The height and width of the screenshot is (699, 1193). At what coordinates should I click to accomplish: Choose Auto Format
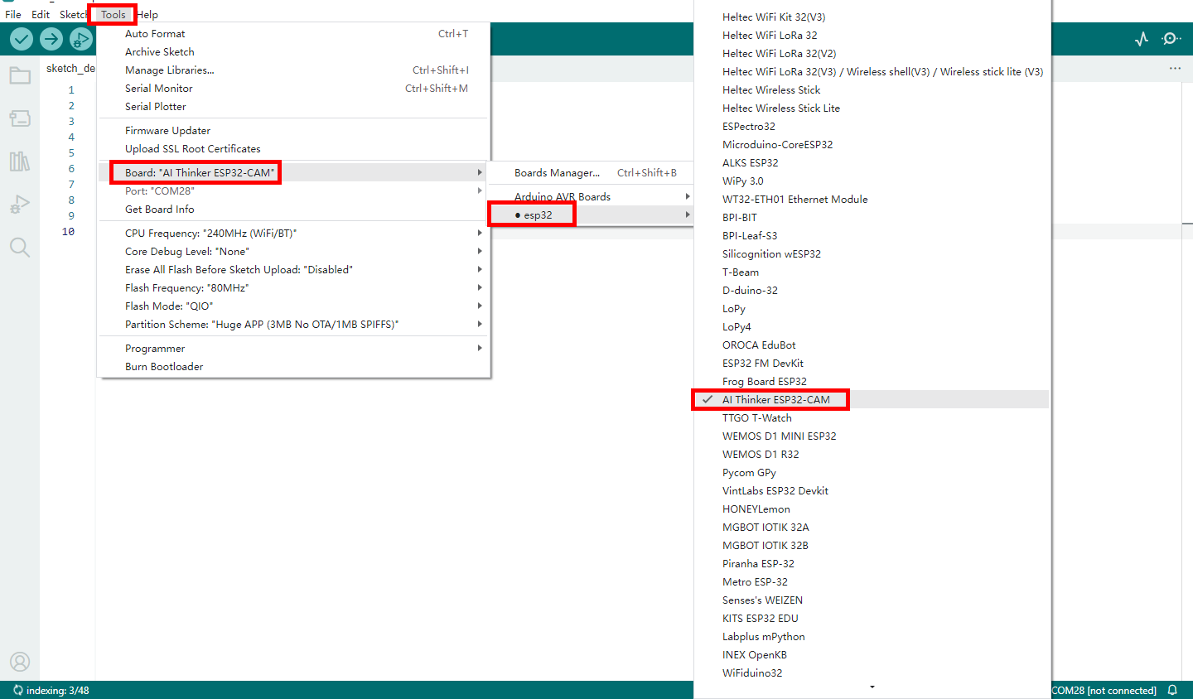coord(294,34)
